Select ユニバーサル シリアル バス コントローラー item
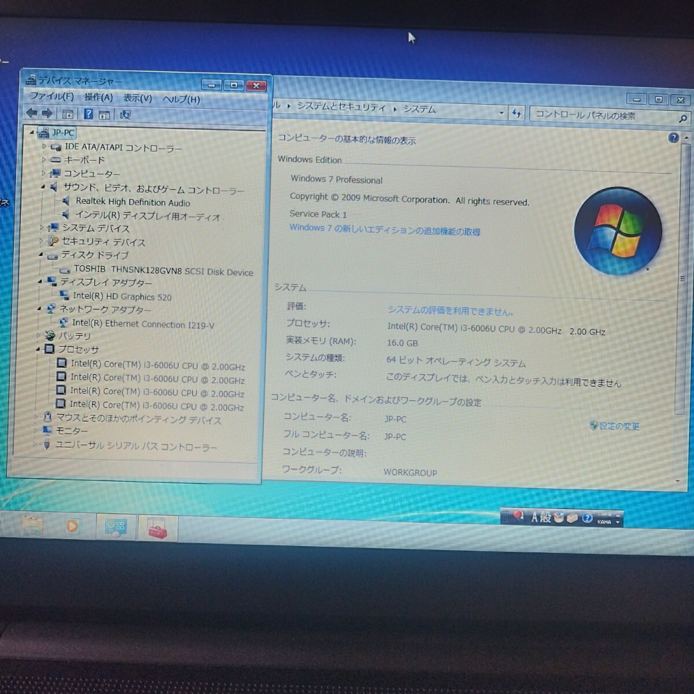Screen dimensions: 694x694 pyautogui.click(x=136, y=446)
